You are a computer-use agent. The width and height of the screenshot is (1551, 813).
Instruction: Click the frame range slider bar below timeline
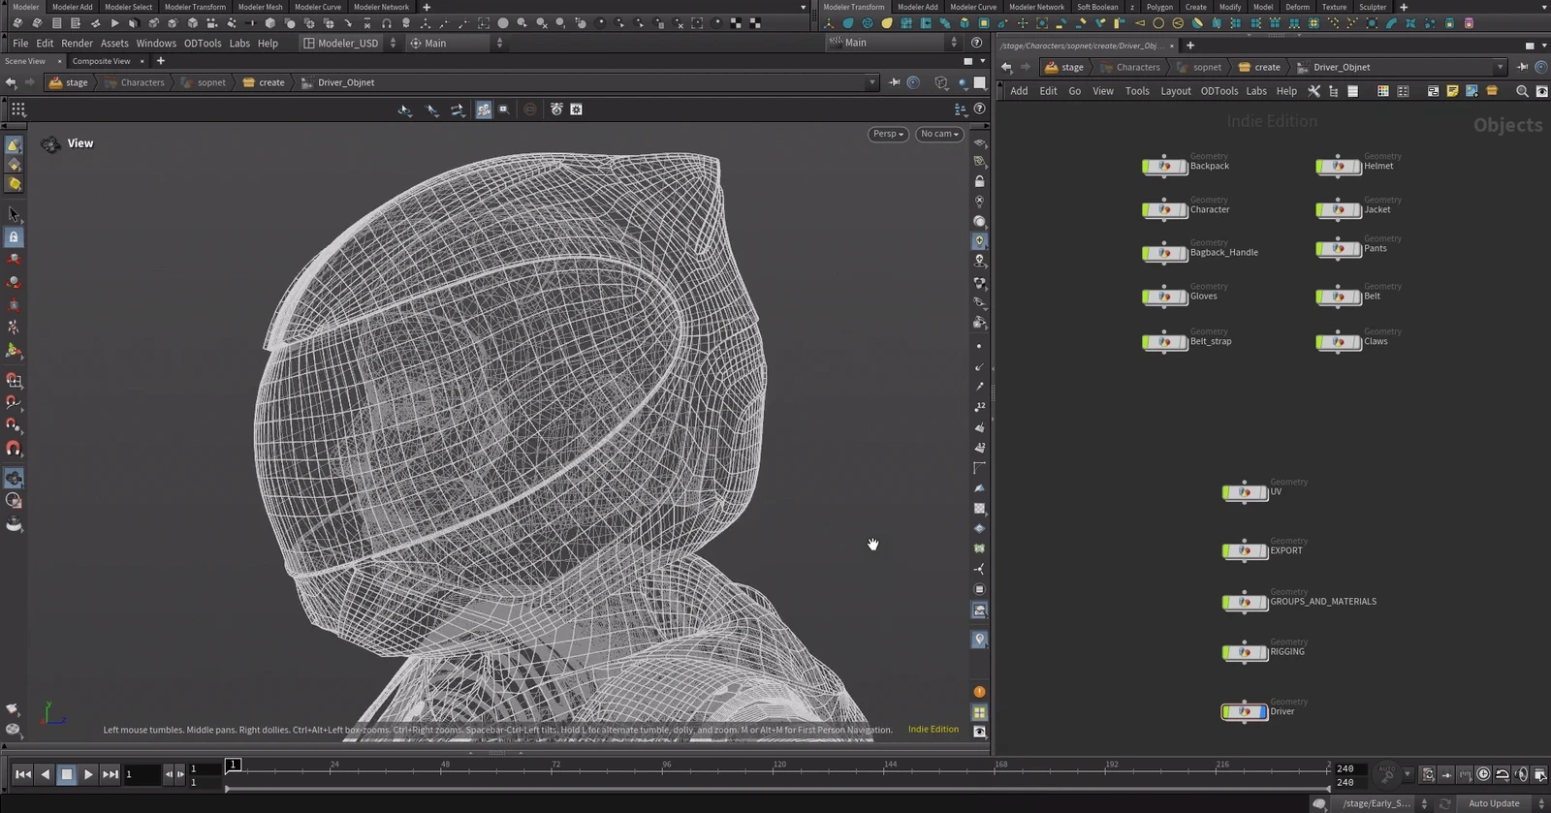pyautogui.click(x=777, y=789)
